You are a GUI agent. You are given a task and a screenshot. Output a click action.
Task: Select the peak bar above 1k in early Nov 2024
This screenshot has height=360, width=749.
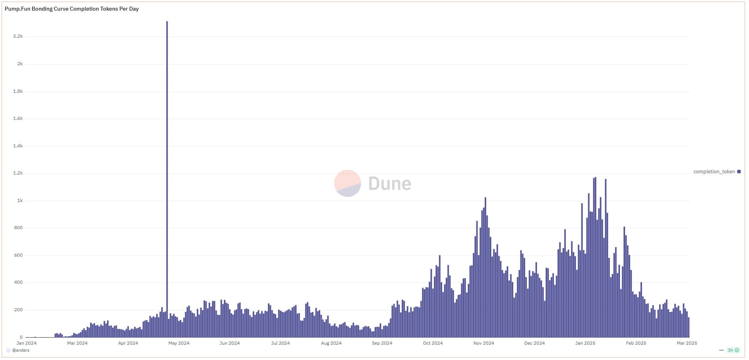[x=485, y=267]
